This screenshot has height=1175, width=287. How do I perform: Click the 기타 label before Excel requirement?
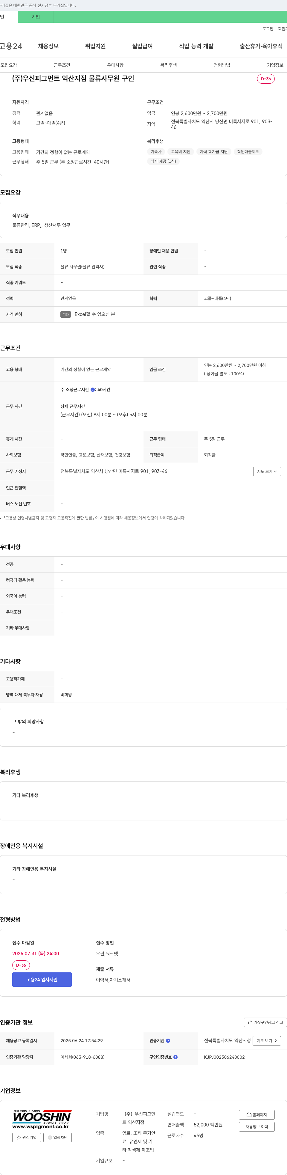coord(65,314)
